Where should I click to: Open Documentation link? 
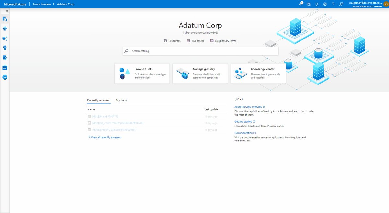245,133
